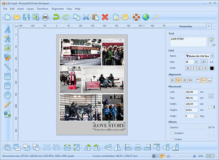Select the Line drawing tool
This screenshot has height=160, width=219.
pos(7,67)
